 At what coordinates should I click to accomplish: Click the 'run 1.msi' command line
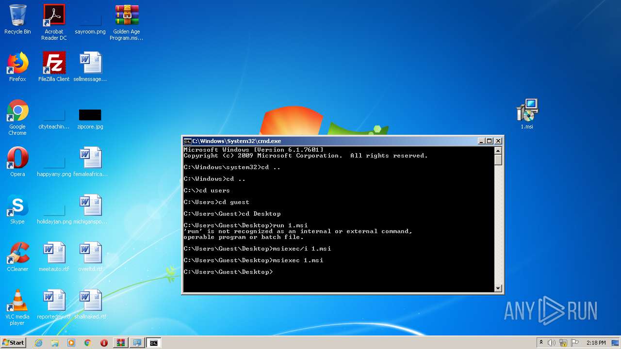point(245,225)
